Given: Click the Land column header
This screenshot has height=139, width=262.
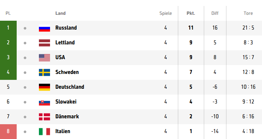Looking at the screenshot, I should pyautogui.click(x=60, y=13).
